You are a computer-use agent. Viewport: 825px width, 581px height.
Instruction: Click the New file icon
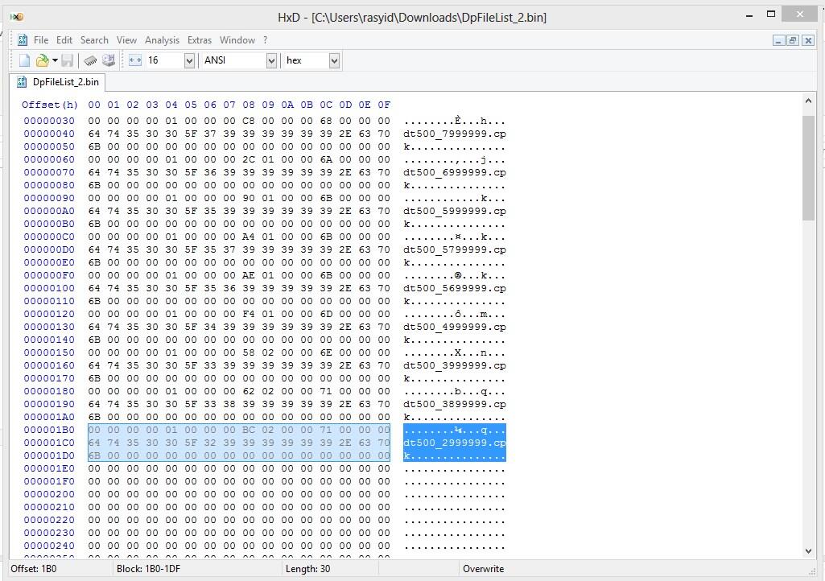pos(24,60)
